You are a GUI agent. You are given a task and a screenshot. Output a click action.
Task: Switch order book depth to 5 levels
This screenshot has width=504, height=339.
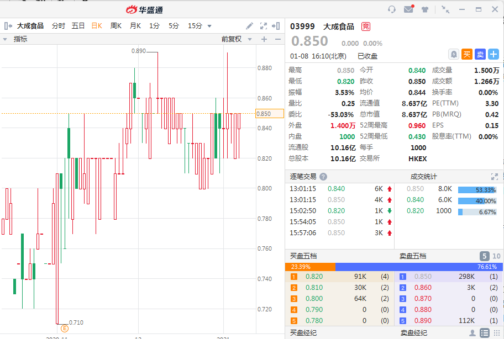coord(484,256)
